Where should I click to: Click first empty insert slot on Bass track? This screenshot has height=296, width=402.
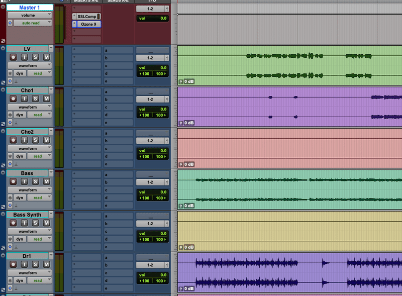pyautogui.click(x=86, y=174)
